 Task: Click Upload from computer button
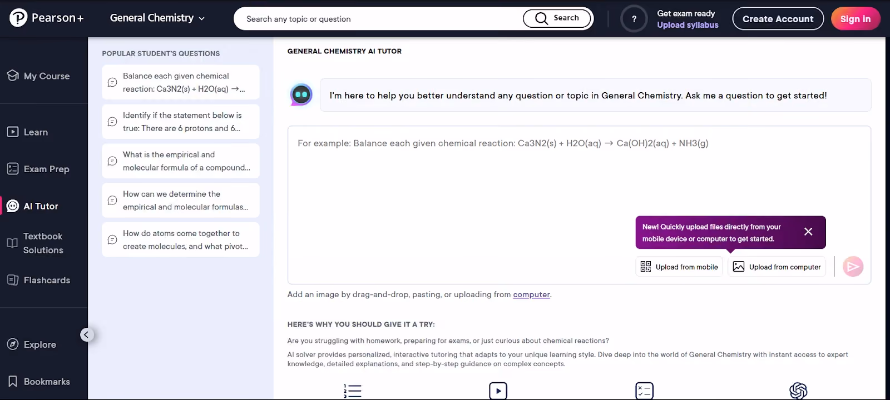click(777, 267)
